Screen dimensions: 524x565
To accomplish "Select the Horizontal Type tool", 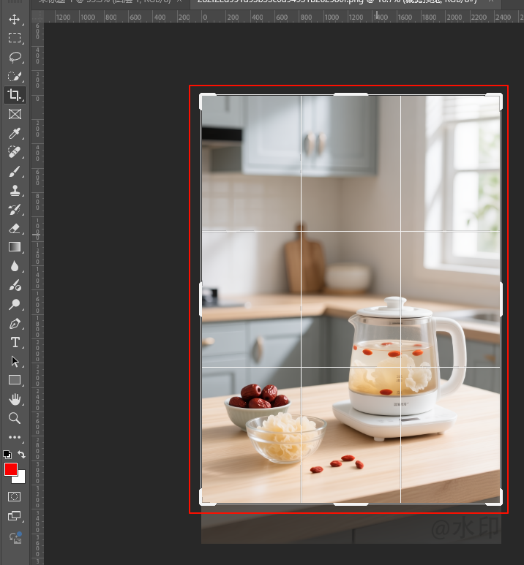I will pyautogui.click(x=15, y=342).
